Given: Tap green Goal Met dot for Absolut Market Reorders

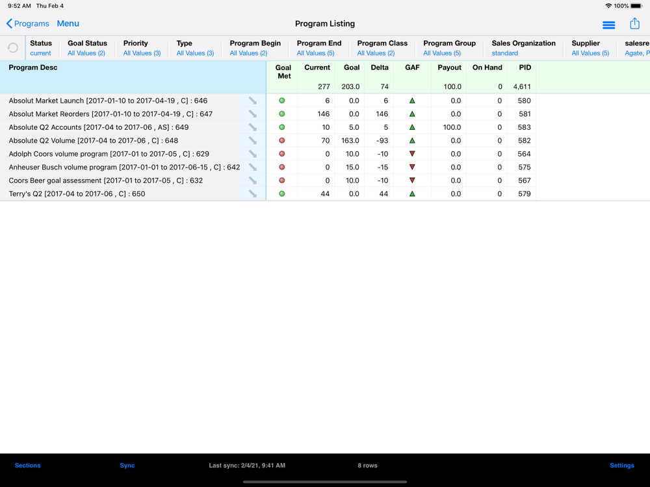Looking at the screenshot, I should click(x=282, y=114).
